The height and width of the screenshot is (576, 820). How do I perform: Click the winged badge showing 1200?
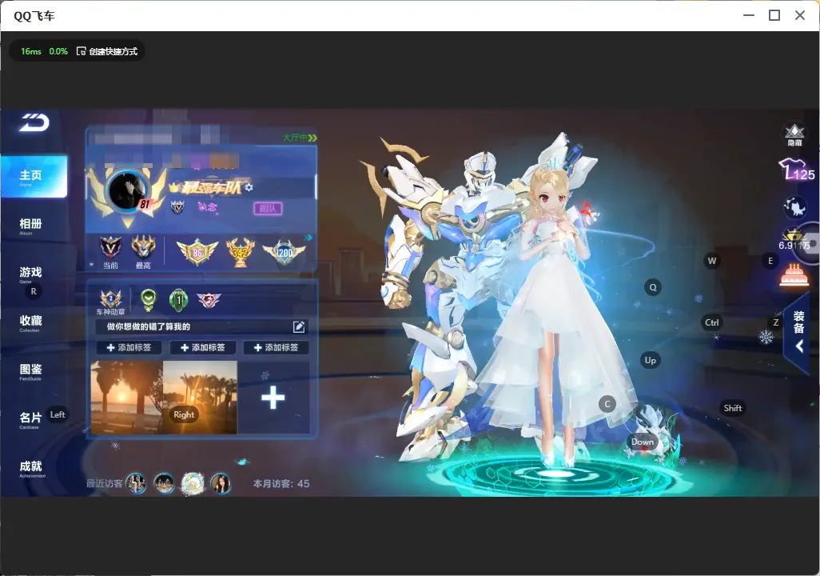[284, 252]
